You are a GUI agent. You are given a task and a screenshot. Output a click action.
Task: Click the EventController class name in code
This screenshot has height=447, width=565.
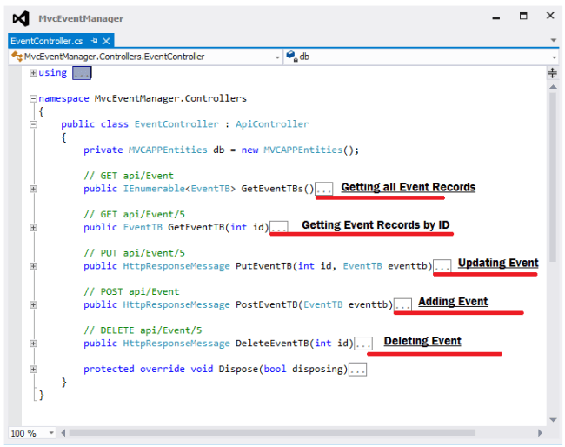176,124
